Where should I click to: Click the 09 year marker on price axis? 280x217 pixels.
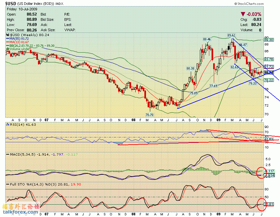[x=218, y=120]
